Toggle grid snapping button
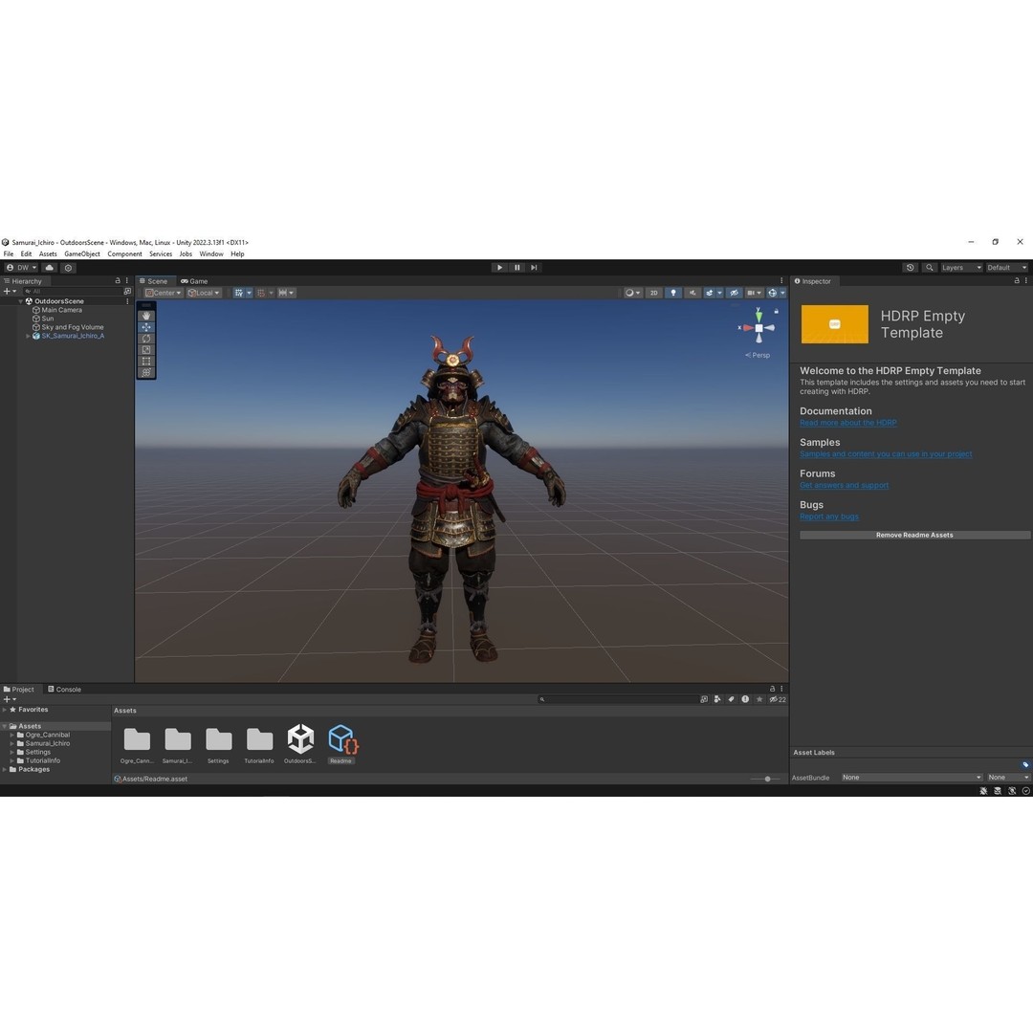Viewport: 1033px width, 1033px height. coord(261,294)
